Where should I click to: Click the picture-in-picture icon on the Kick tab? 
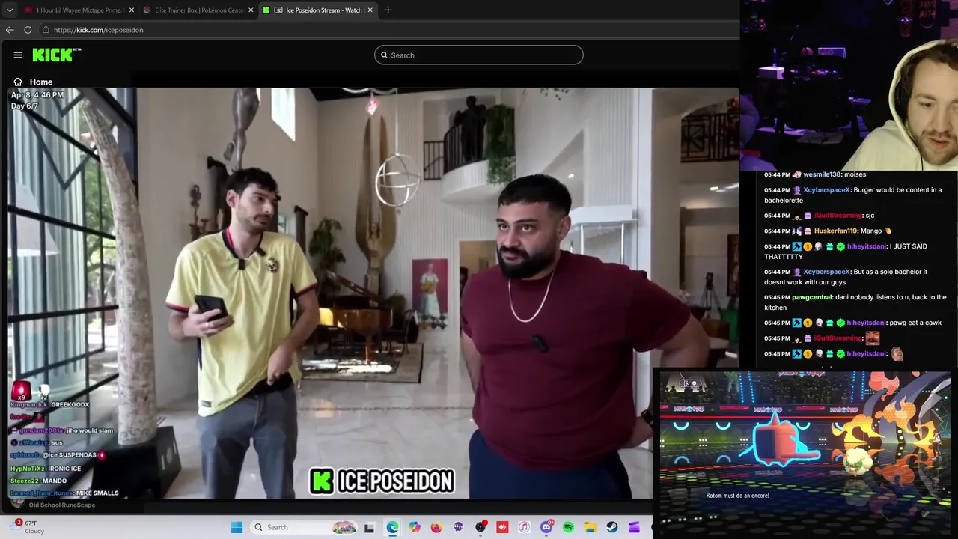278,10
